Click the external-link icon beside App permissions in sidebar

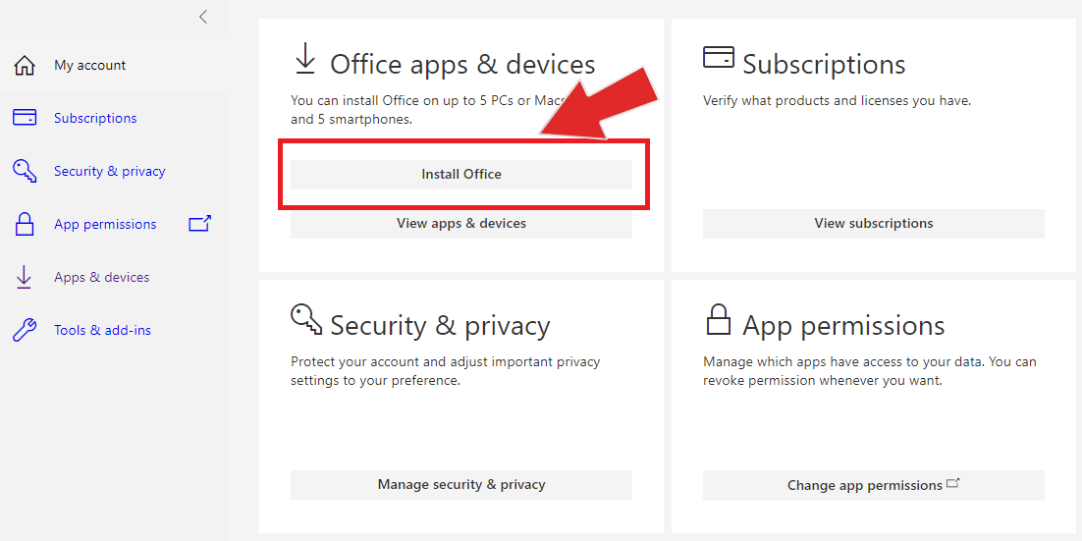(200, 224)
